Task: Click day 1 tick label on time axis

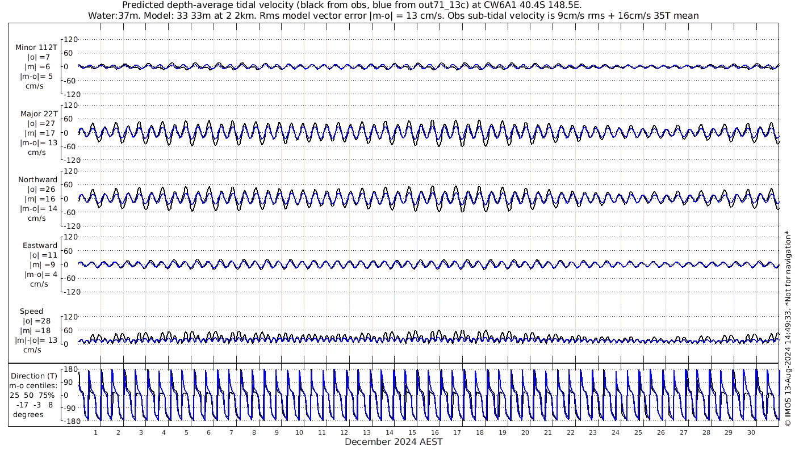Action: (96, 432)
